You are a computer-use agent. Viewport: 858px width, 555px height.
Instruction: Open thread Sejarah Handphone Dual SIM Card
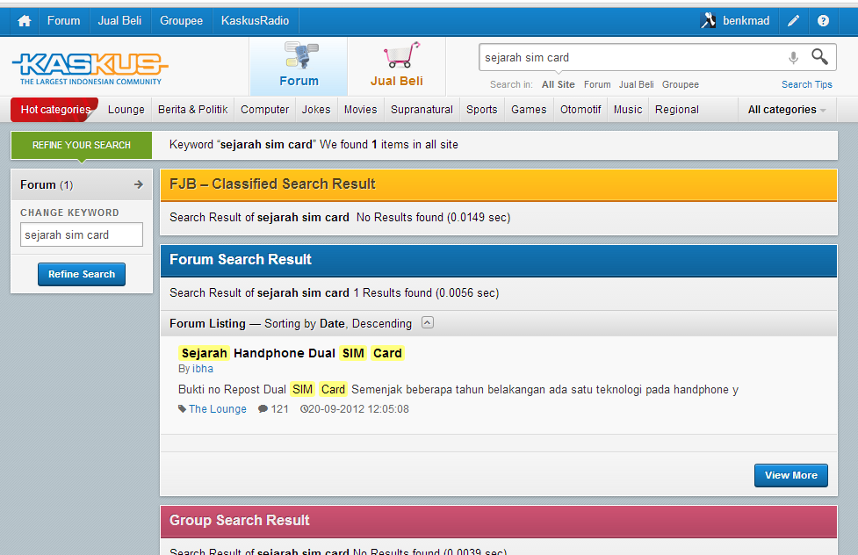[x=291, y=353]
